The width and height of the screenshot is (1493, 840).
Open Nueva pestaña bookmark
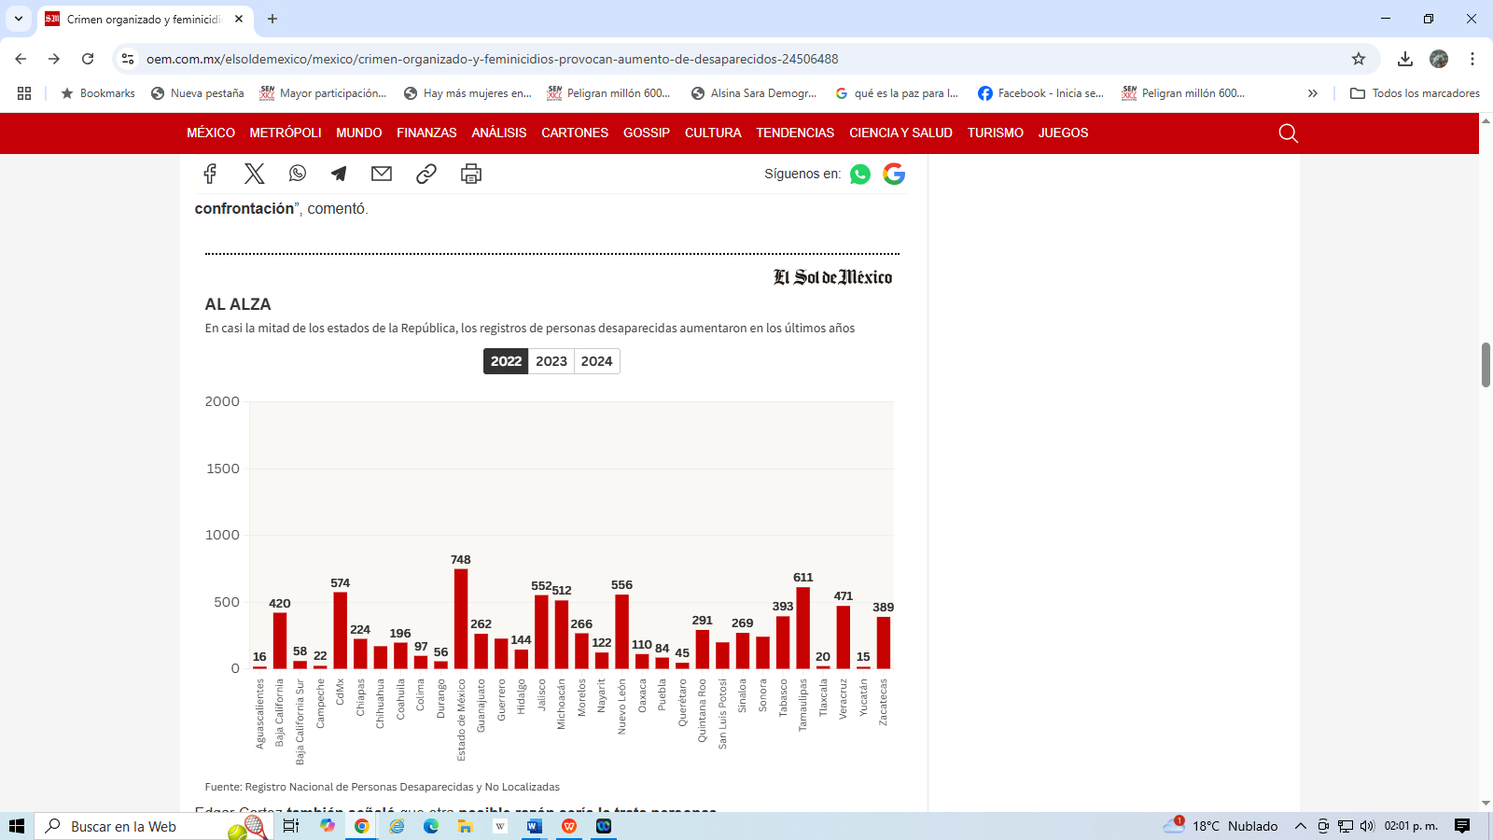click(198, 93)
